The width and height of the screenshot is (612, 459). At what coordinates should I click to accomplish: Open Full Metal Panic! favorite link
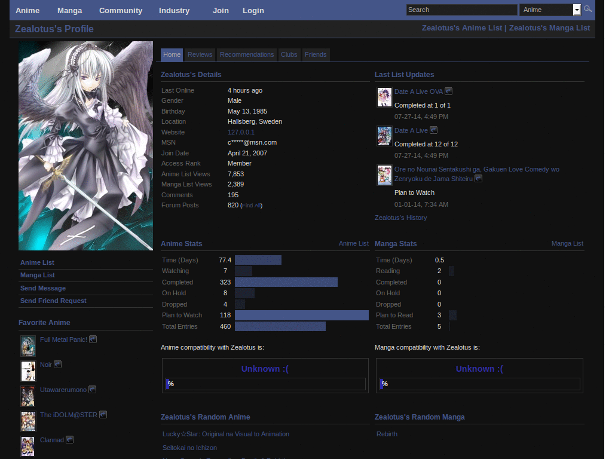pos(63,339)
